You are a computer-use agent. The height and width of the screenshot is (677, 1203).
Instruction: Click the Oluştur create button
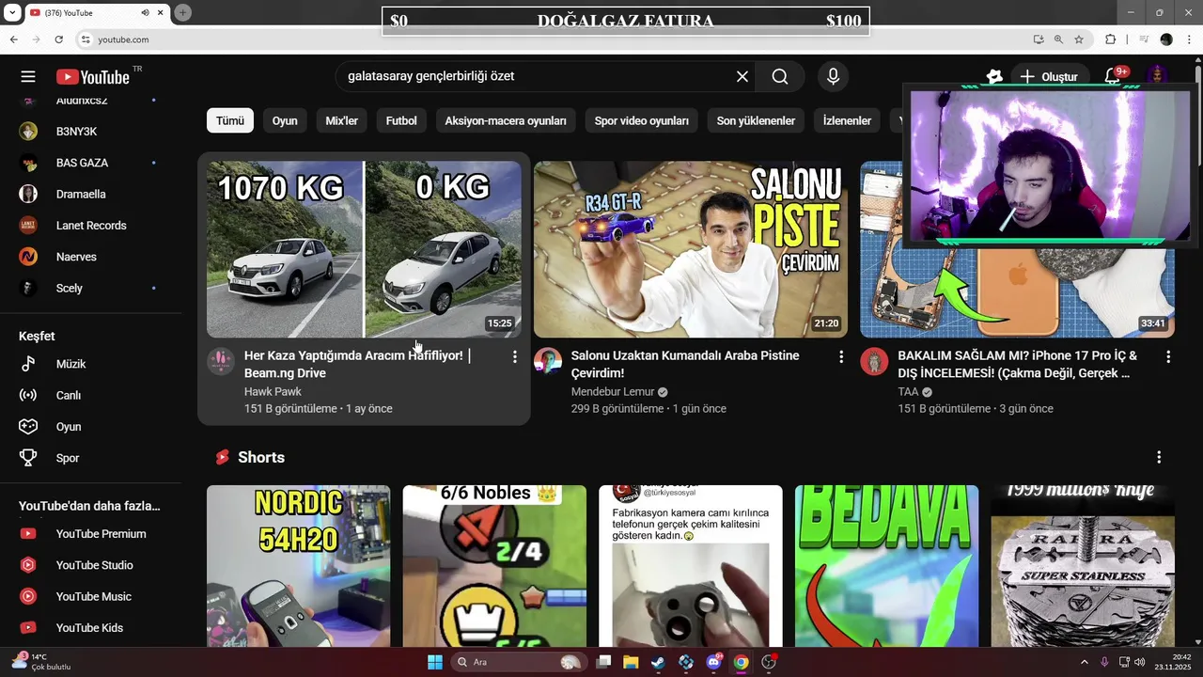click(1049, 76)
